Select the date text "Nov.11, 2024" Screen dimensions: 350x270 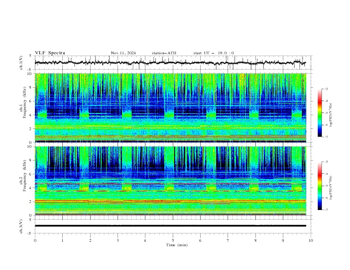click(x=123, y=53)
